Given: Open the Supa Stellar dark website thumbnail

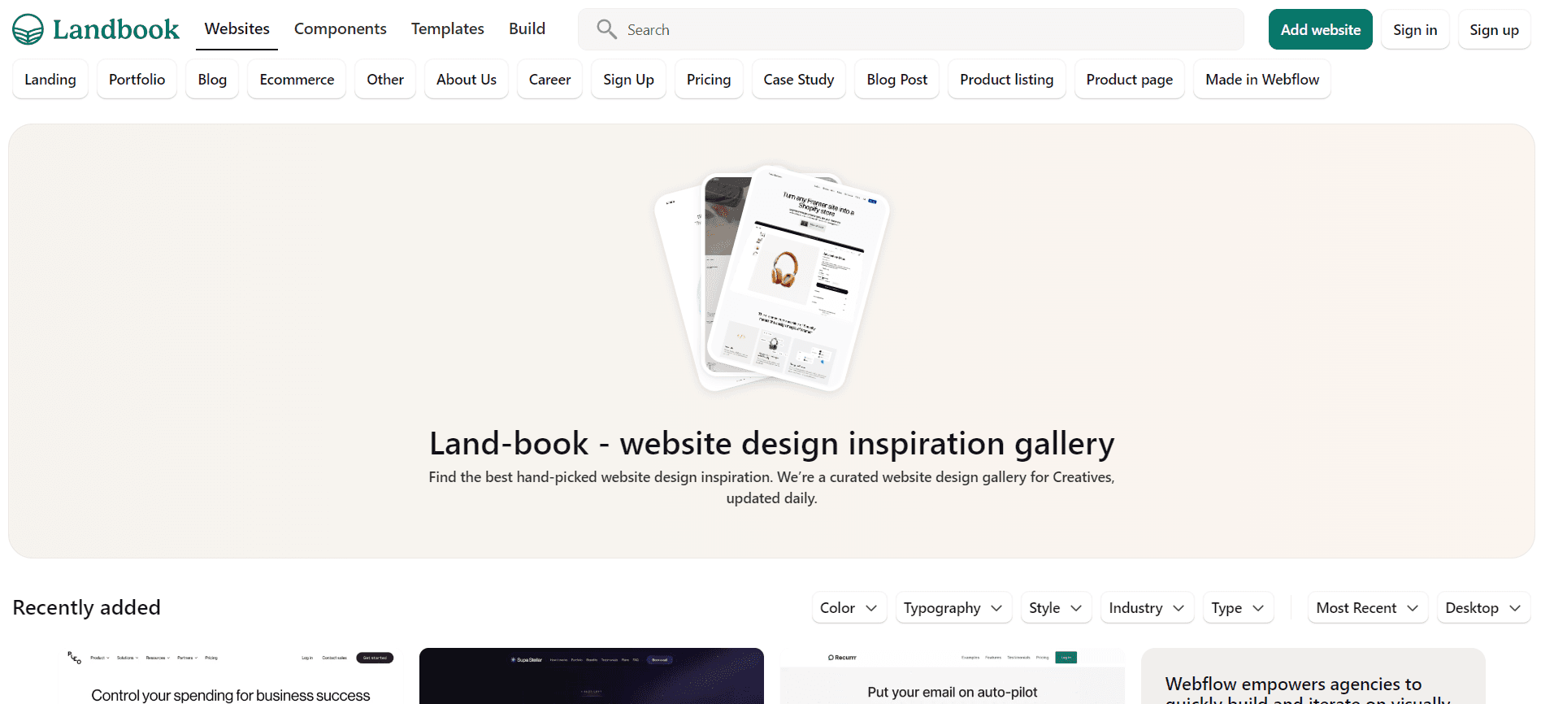Looking at the screenshot, I should [592, 676].
